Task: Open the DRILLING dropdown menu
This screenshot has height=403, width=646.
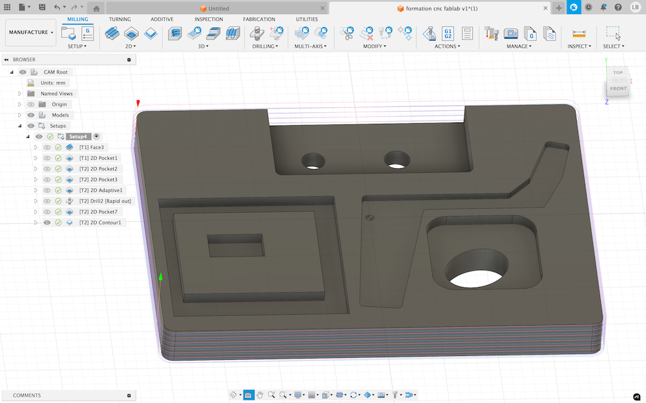Action: point(266,46)
